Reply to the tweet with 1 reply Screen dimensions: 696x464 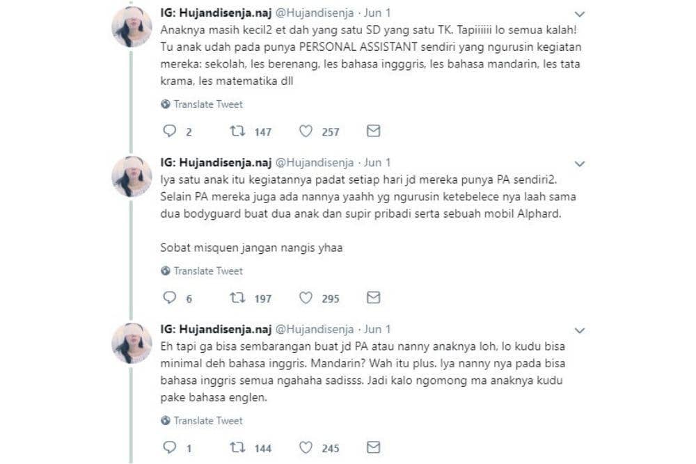click(170, 447)
